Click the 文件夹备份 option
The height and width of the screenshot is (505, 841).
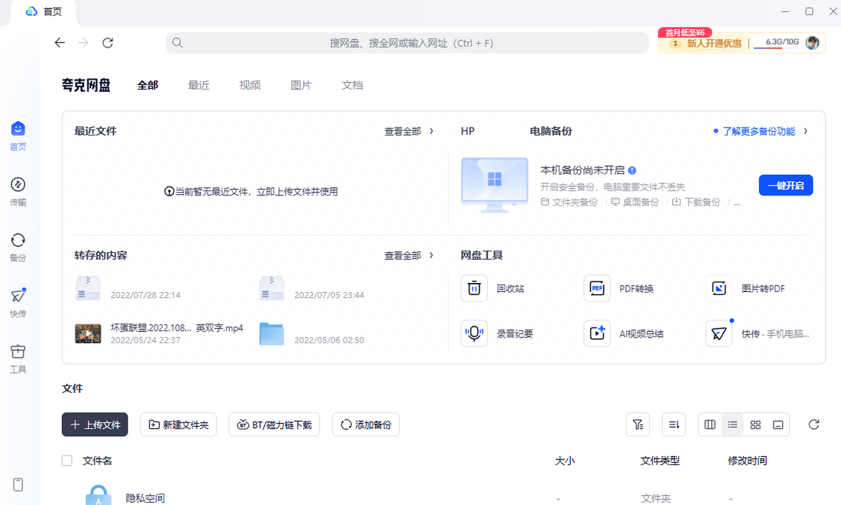[x=569, y=202]
